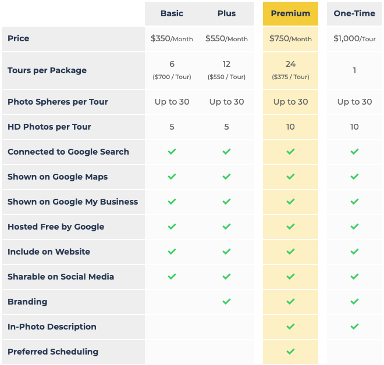Select the Plus plan column header
Image resolution: width=384 pixels, height=365 pixels.
click(226, 13)
